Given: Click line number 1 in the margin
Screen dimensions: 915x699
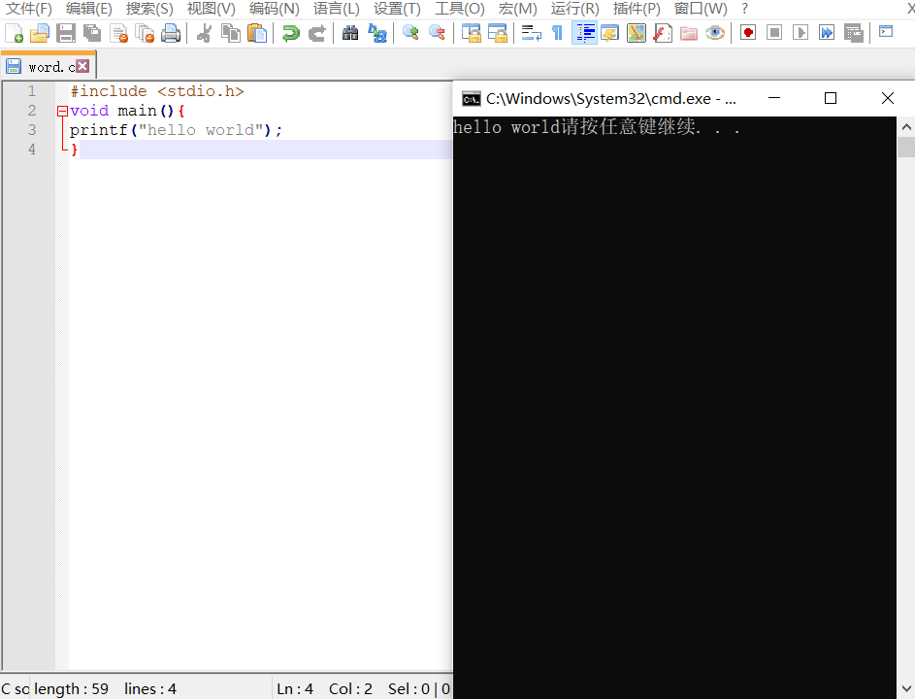Looking at the screenshot, I should 31,91.
